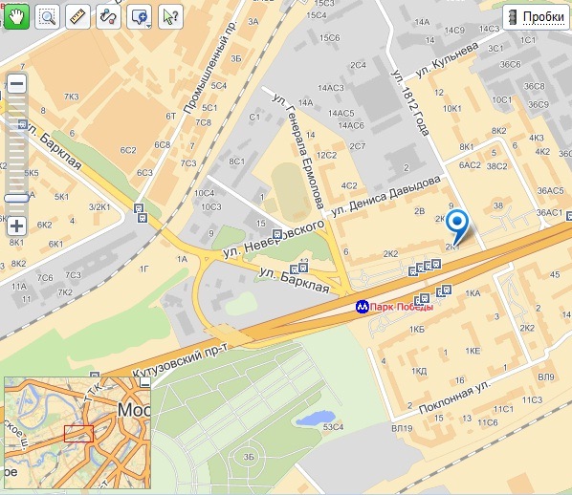Click the Парк Победы metro station icon
572x495 pixels.
[363, 307]
